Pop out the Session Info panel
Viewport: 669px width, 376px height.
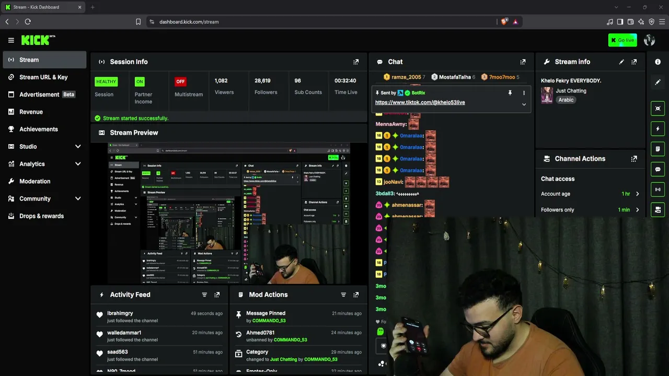click(x=356, y=62)
